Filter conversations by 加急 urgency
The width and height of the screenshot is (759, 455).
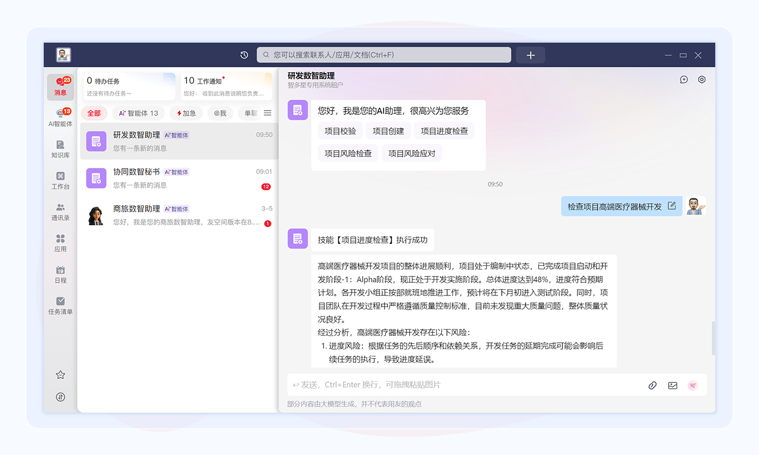tap(186, 113)
